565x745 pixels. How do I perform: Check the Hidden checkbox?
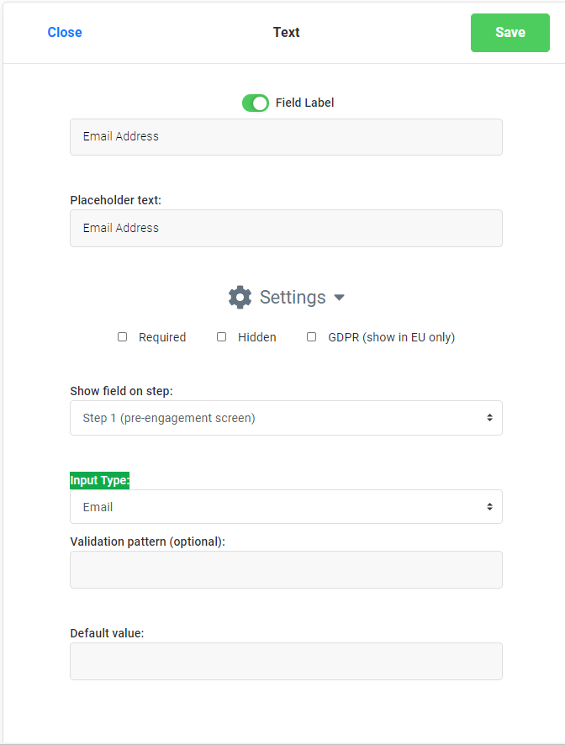click(x=222, y=336)
